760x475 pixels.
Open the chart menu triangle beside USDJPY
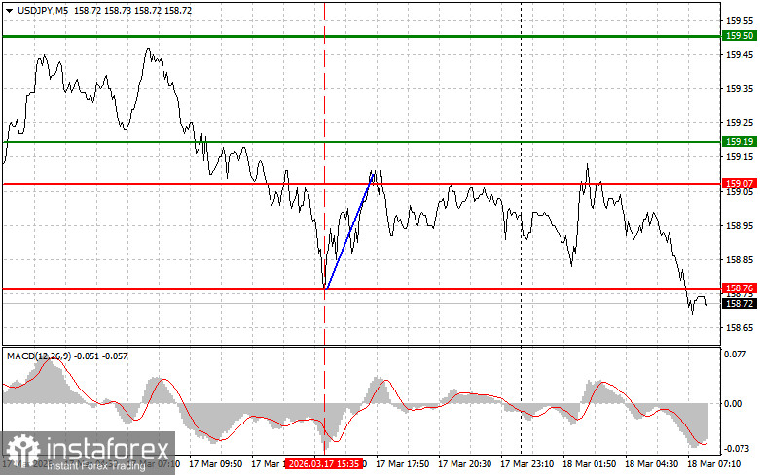(x=9, y=10)
